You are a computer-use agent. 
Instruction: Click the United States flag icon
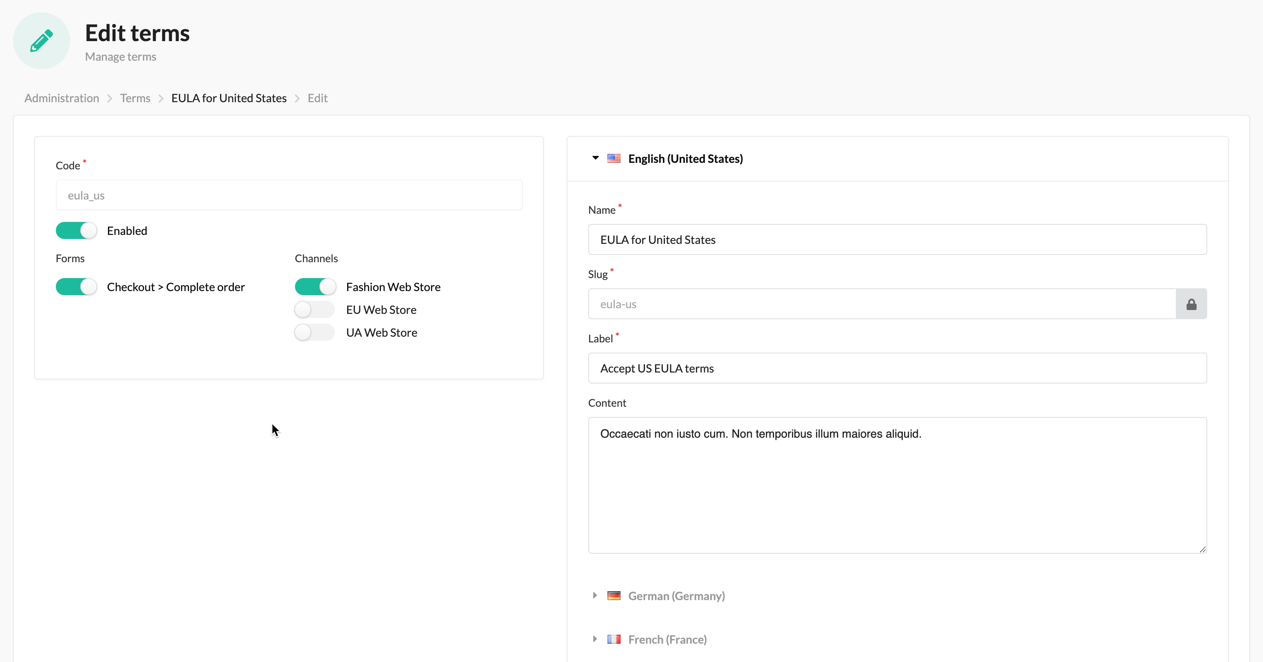point(613,158)
